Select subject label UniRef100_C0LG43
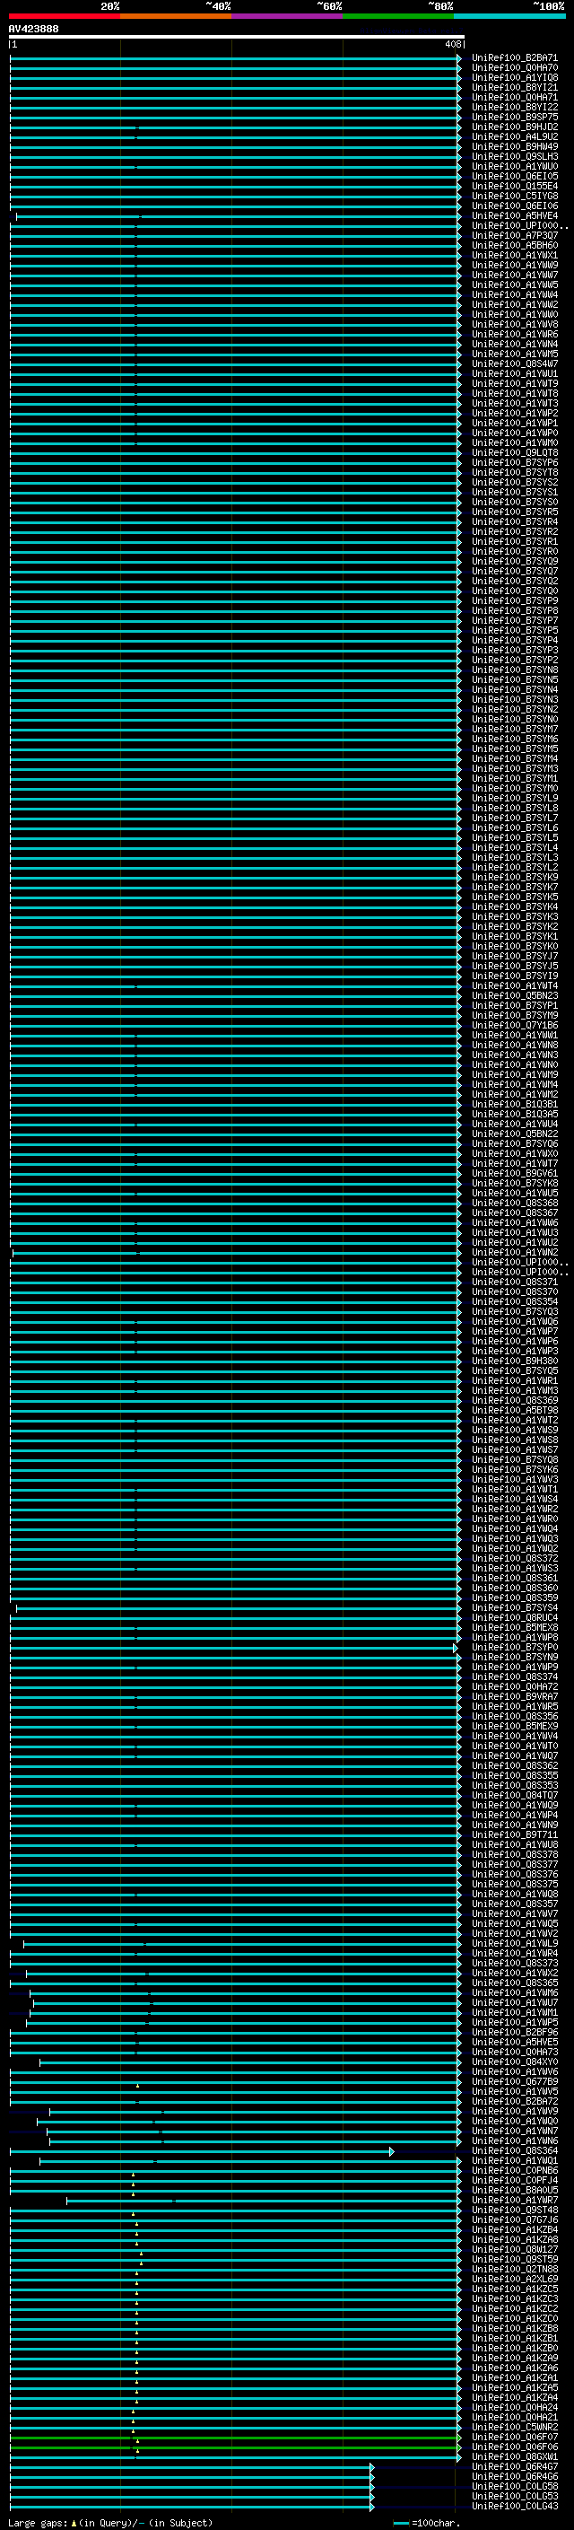Screen dimensions: 574x2530 coord(515,2506)
